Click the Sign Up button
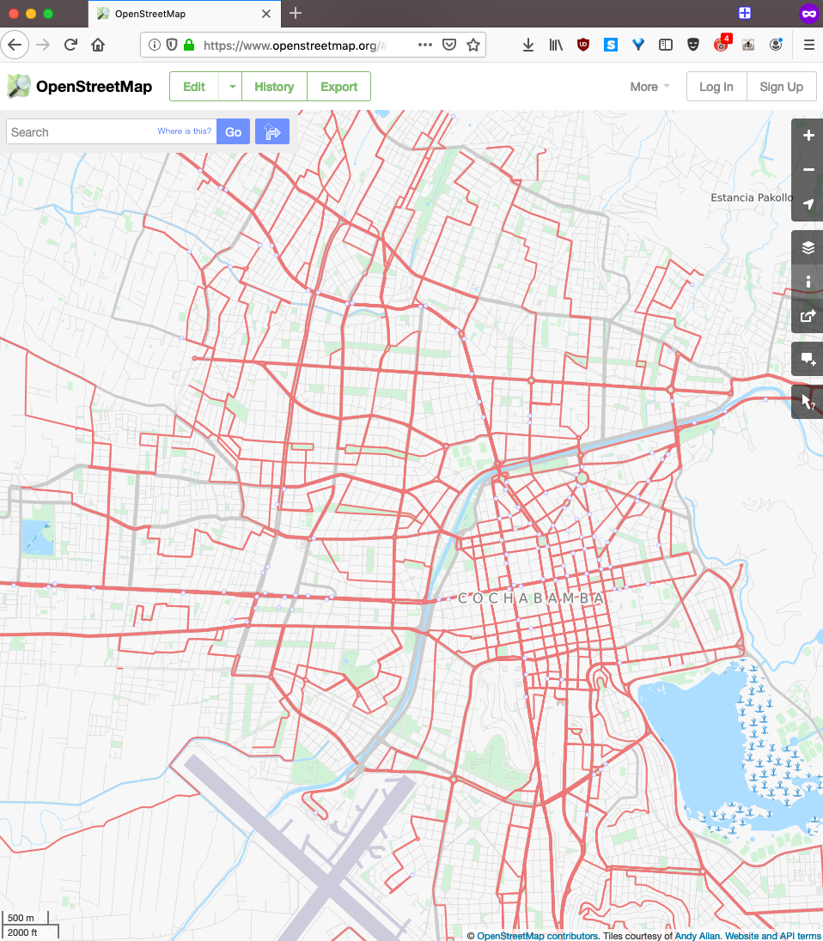823x941 pixels. tap(782, 87)
